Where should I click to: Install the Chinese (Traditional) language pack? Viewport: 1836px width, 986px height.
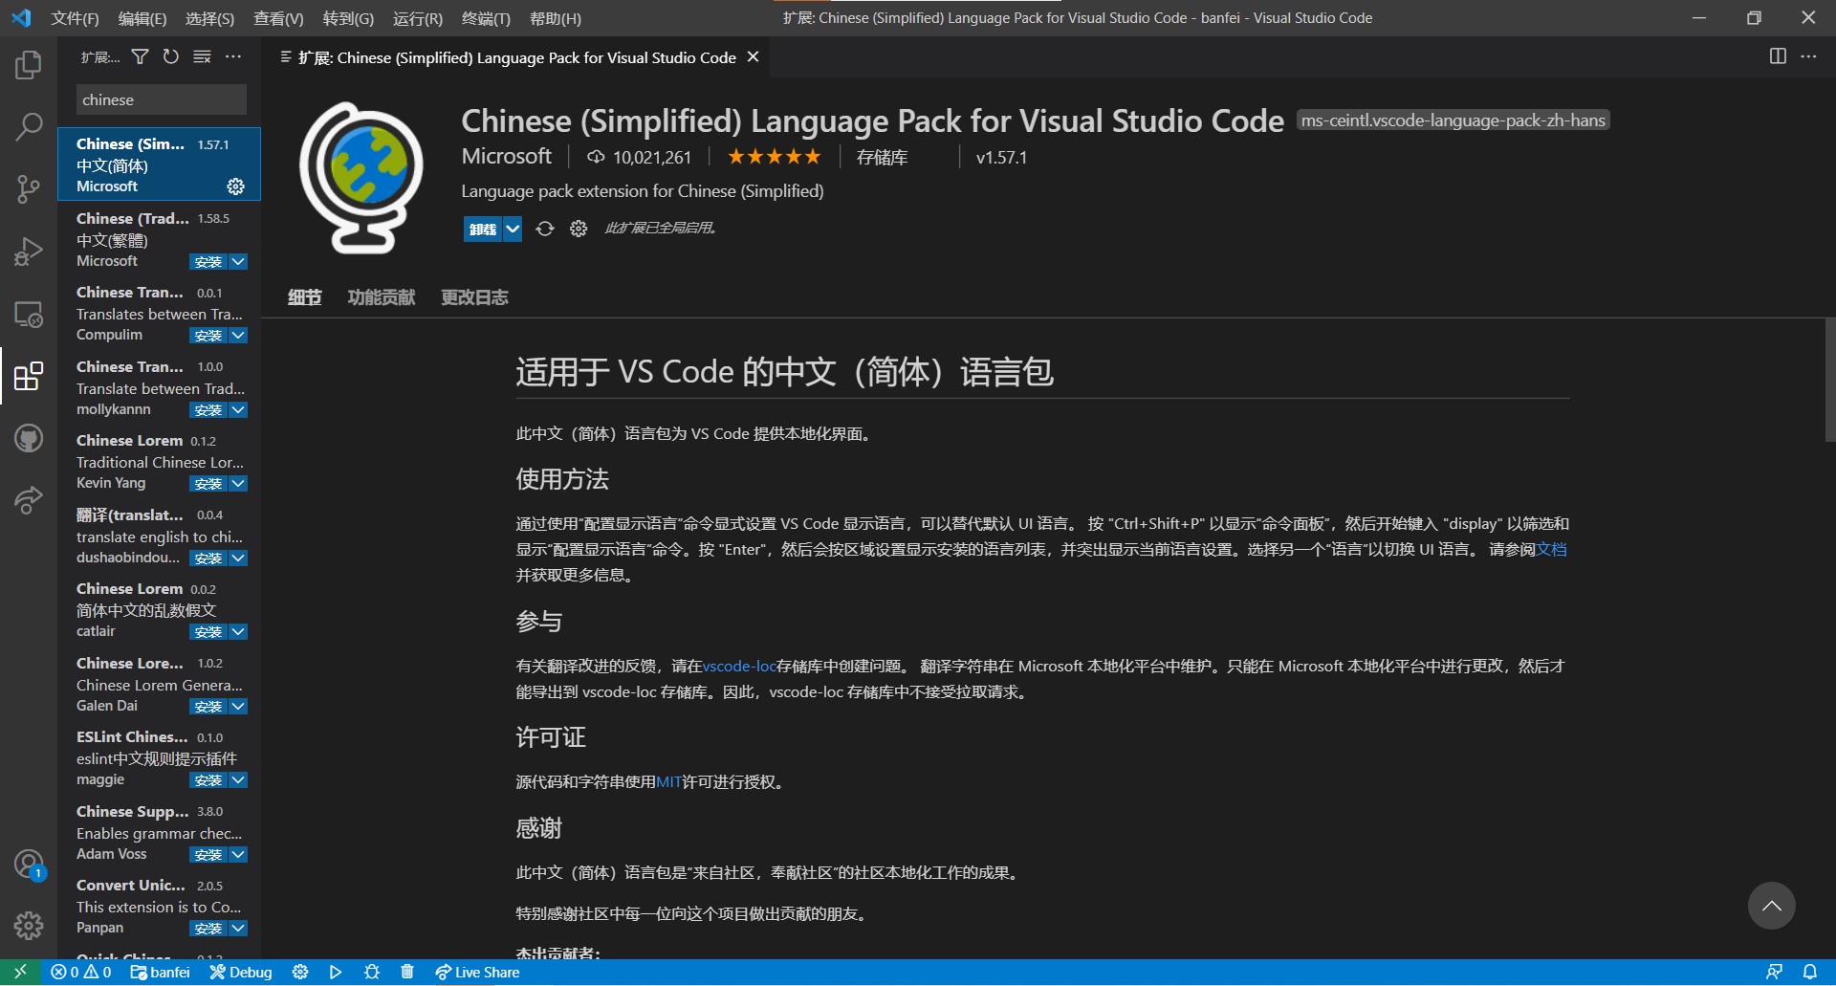pos(208,262)
